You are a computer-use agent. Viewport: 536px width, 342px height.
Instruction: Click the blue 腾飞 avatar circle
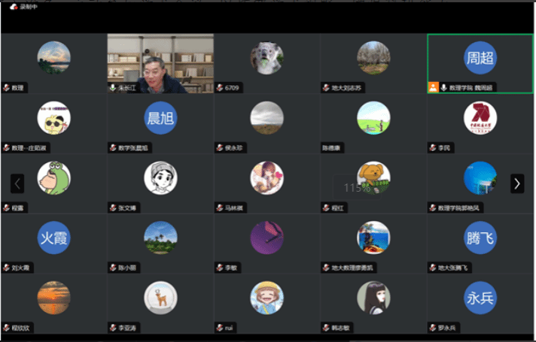480,238
